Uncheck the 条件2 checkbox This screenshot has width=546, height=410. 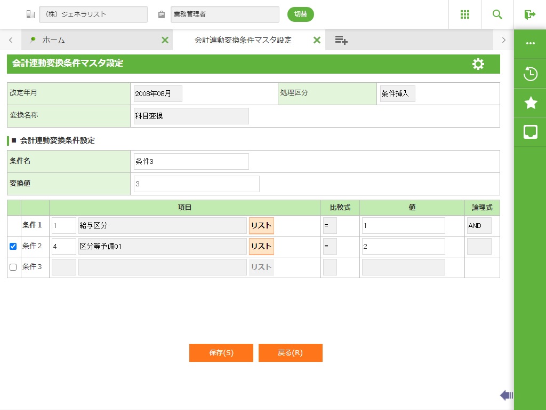point(13,246)
